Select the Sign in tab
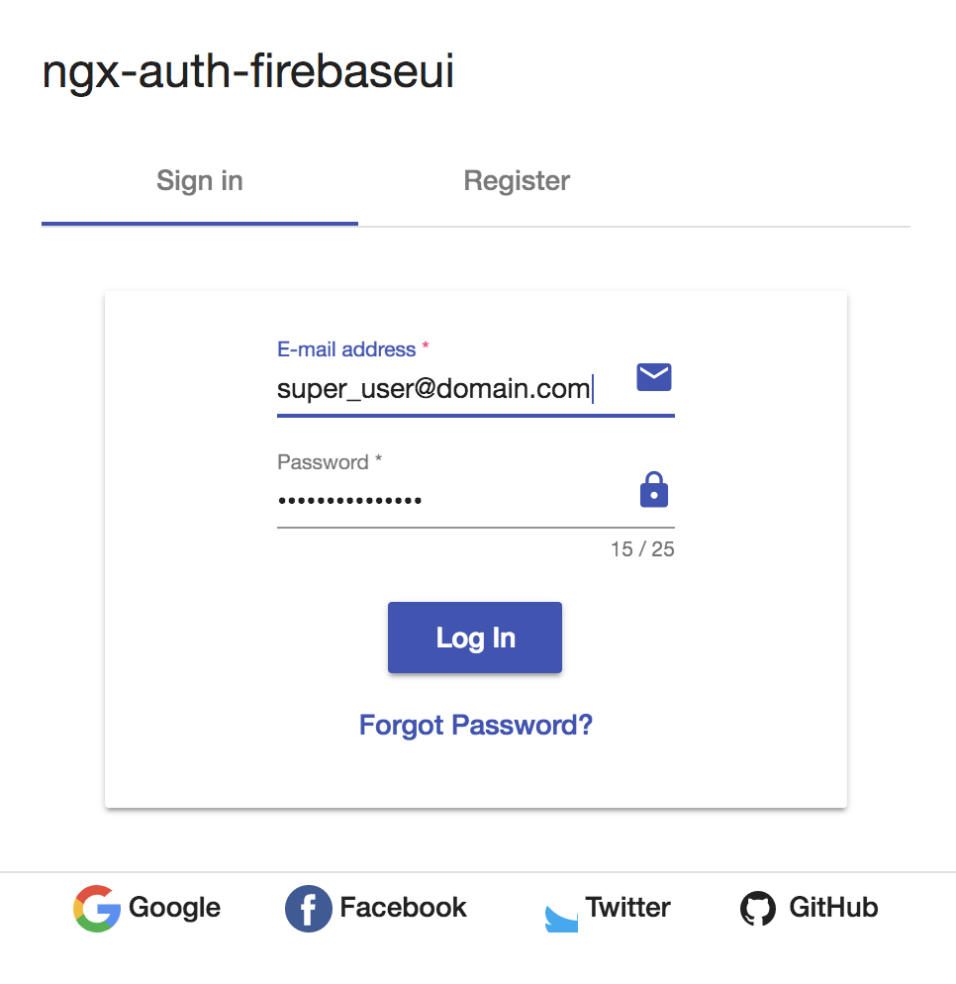 pyautogui.click(x=199, y=180)
